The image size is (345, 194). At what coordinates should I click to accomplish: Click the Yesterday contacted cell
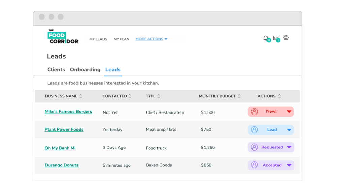113,130
